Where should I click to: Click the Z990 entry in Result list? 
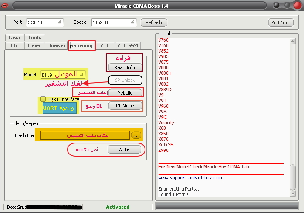pos(163,150)
